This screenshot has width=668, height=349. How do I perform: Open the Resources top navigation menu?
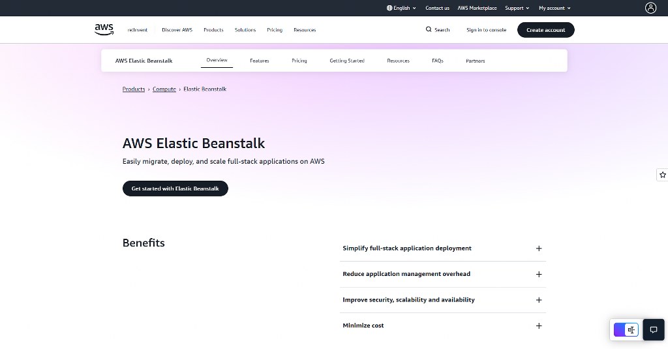(x=305, y=30)
